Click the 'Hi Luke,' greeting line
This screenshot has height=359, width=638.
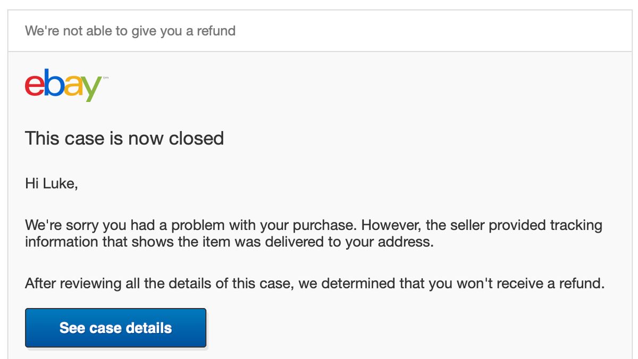pos(51,185)
